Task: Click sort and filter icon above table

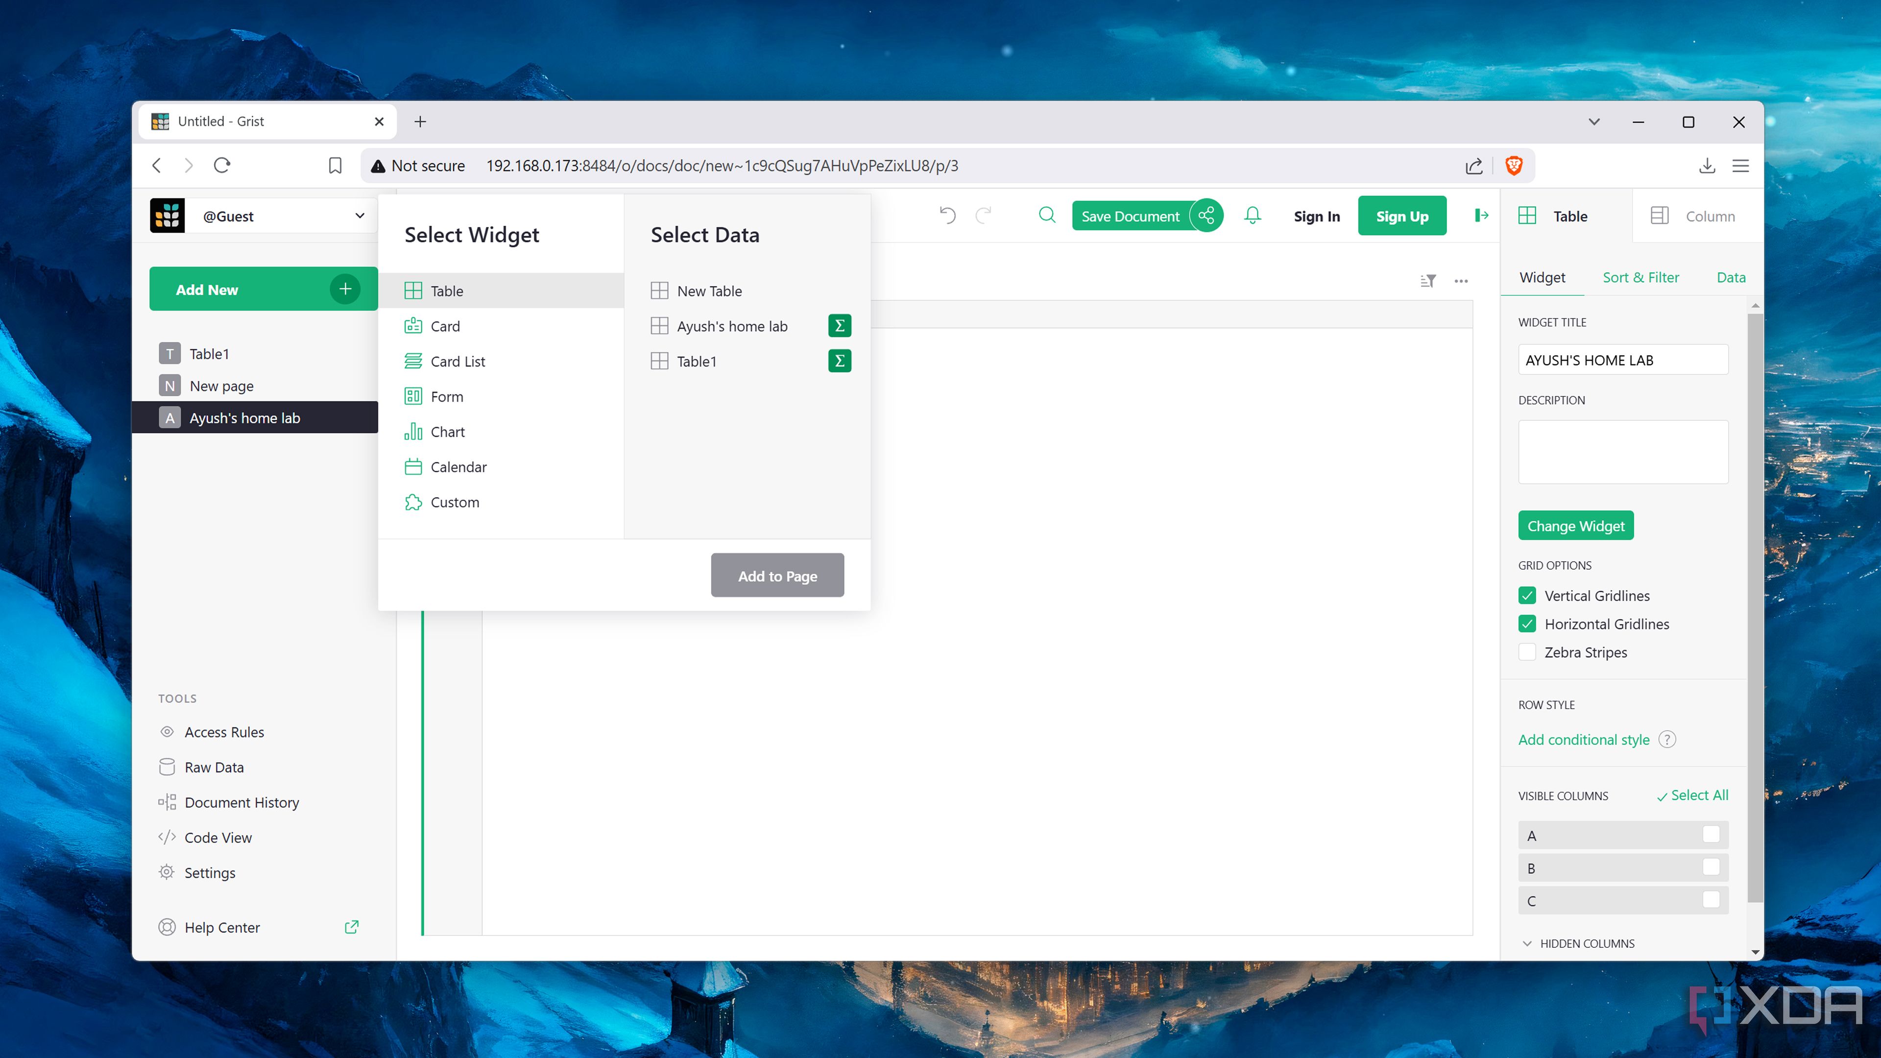Action: (1427, 280)
